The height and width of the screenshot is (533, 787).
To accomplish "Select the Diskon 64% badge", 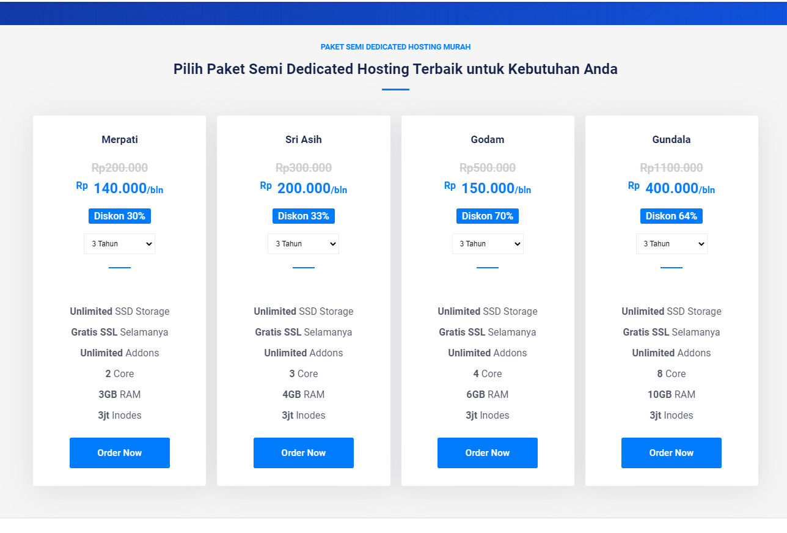I will pos(672,216).
